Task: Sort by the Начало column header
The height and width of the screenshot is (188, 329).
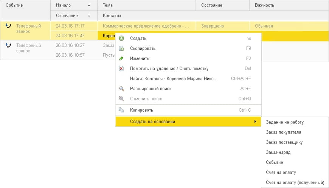Action: click(x=74, y=5)
